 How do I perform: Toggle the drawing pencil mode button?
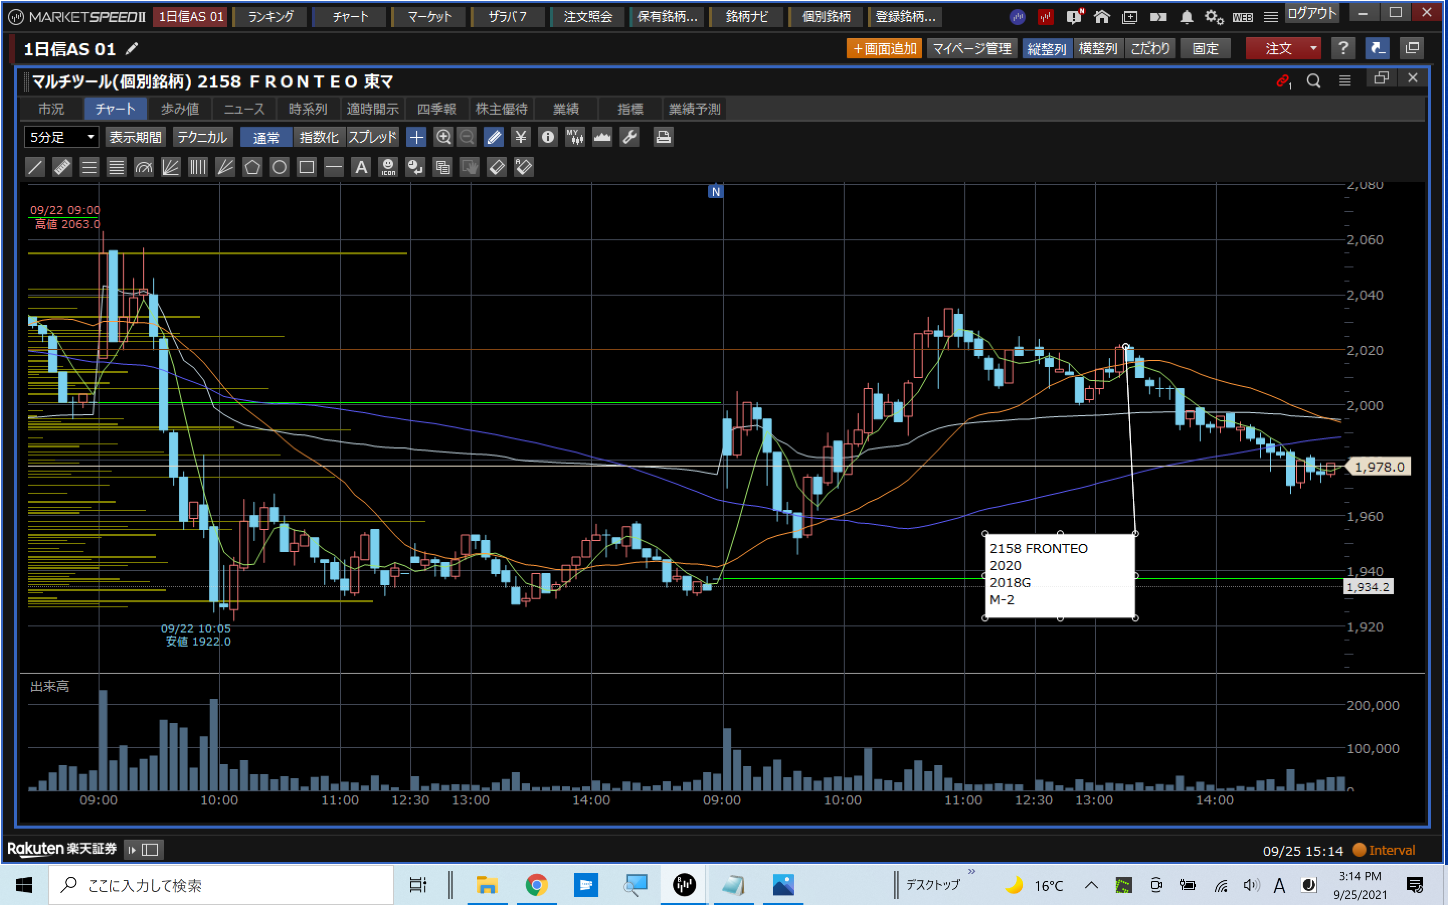[494, 137]
